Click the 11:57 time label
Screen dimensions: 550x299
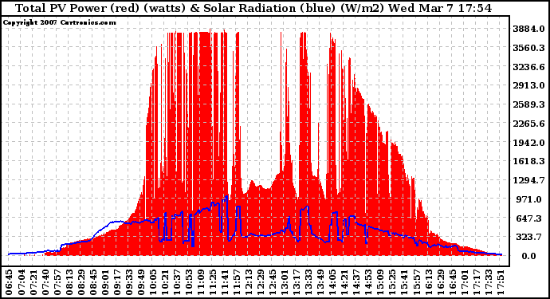237,282
